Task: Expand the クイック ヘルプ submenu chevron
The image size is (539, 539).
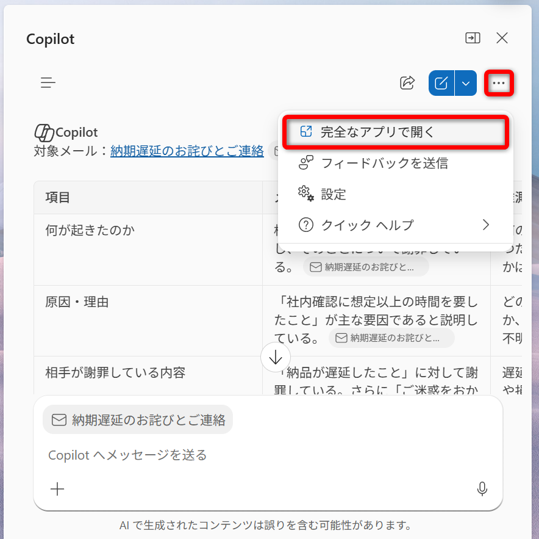Action: click(x=486, y=225)
